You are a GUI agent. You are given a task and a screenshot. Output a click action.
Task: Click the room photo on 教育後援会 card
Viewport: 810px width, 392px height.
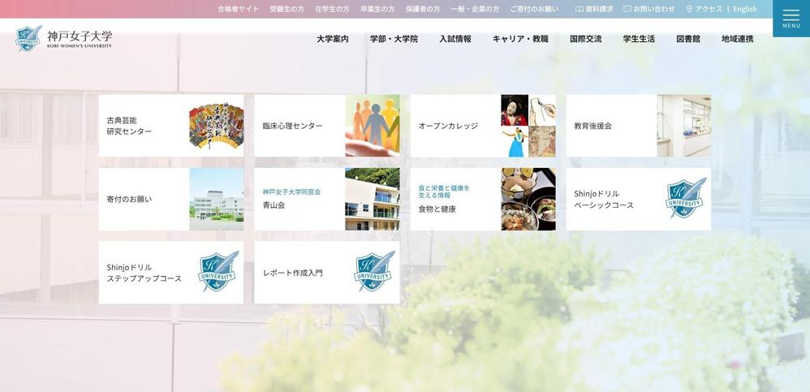tap(684, 126)
